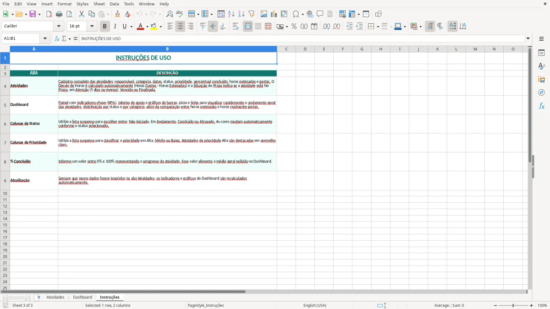Toggle print preview

coord(69,14)
